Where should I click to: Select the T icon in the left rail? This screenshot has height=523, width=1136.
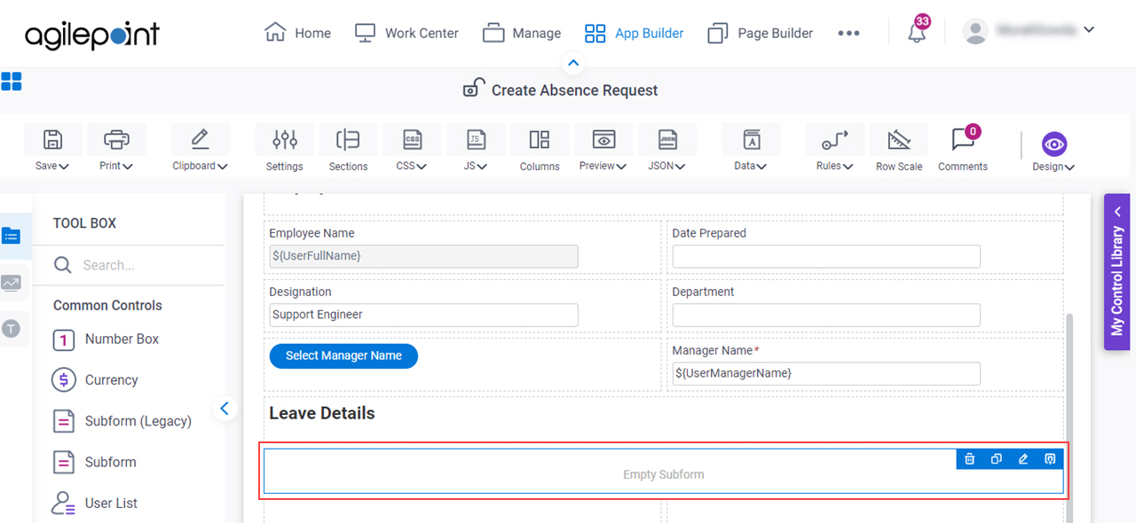tap(11, 329)
